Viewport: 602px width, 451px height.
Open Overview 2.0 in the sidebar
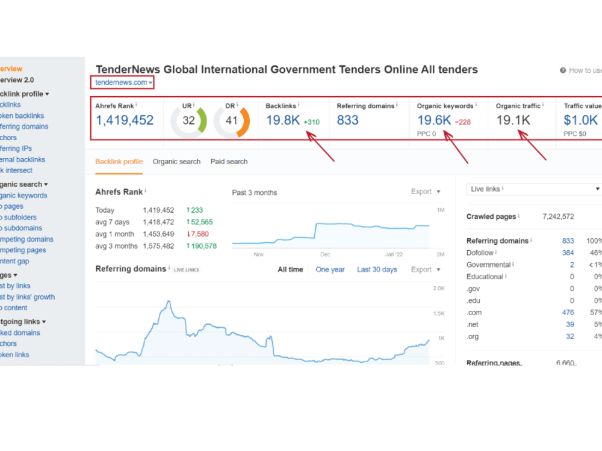pyautogui.click(x=17, y=80)
